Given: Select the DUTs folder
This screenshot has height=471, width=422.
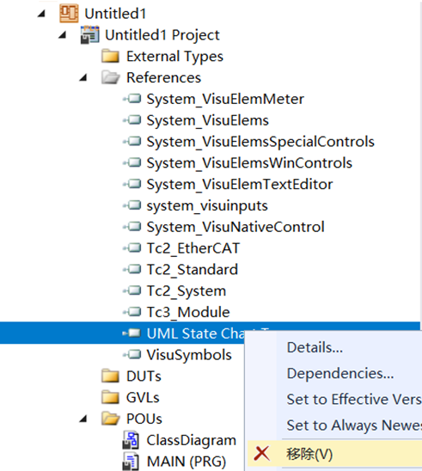Looking at the screenshot, I should pos(144,376).
